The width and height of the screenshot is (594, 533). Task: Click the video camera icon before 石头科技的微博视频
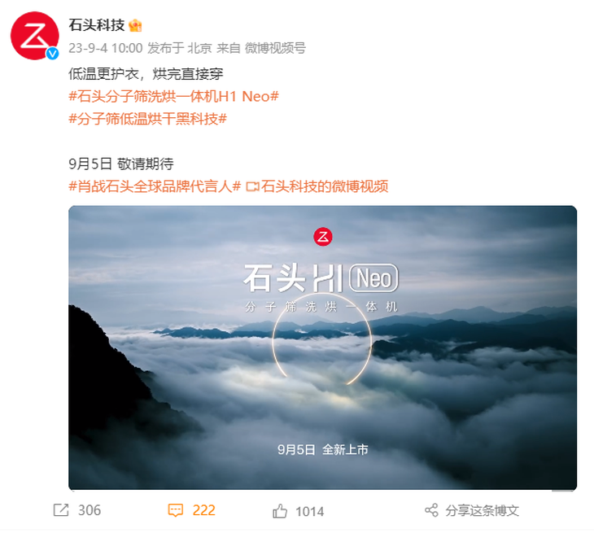[252, 186]
